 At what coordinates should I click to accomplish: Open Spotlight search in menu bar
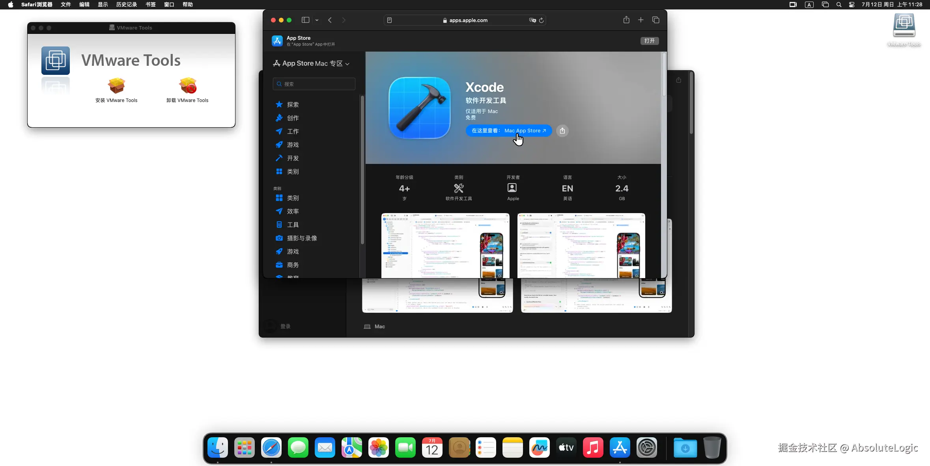pos(839,5)
